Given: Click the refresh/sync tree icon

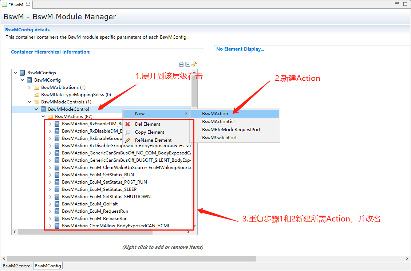Looking at the screenshot, I should point(194,64).
